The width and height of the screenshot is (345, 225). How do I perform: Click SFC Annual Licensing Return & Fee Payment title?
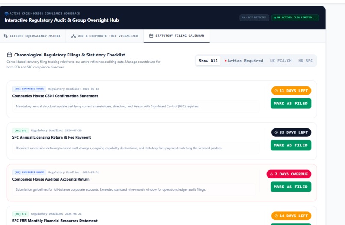coord(51,137)
